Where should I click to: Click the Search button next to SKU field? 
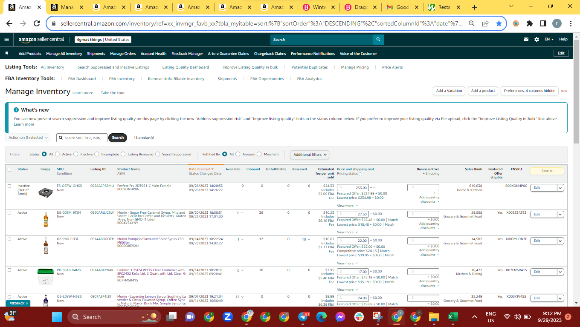(x=118, y=138)
